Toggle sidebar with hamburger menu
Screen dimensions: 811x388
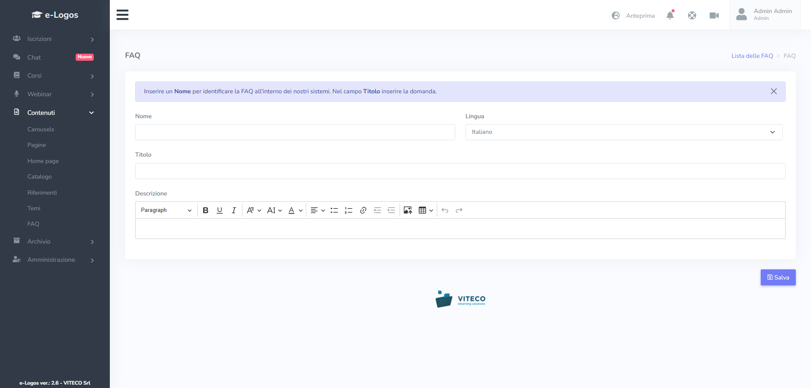122,15
